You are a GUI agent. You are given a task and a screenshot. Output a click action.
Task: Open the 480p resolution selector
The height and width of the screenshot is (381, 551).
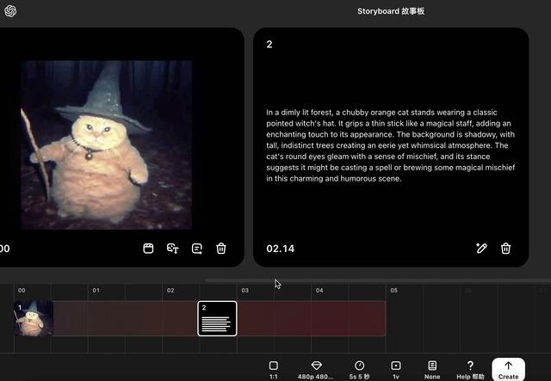(x=316, y=369)
